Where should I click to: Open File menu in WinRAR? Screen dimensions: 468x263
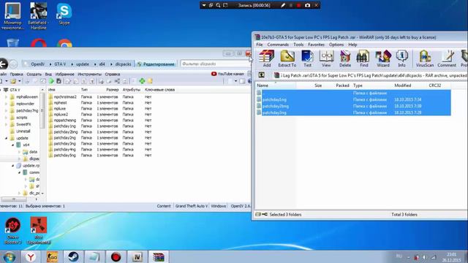coord(260,45)
